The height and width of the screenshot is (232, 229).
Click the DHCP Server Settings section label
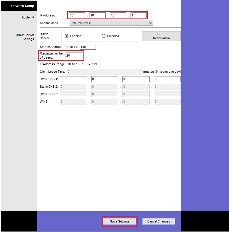click(x=25, y=37)
